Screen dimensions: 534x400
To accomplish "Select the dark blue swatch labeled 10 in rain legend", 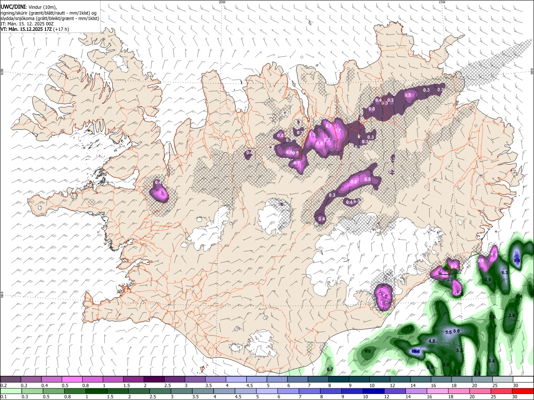I will tap(373, 391).
